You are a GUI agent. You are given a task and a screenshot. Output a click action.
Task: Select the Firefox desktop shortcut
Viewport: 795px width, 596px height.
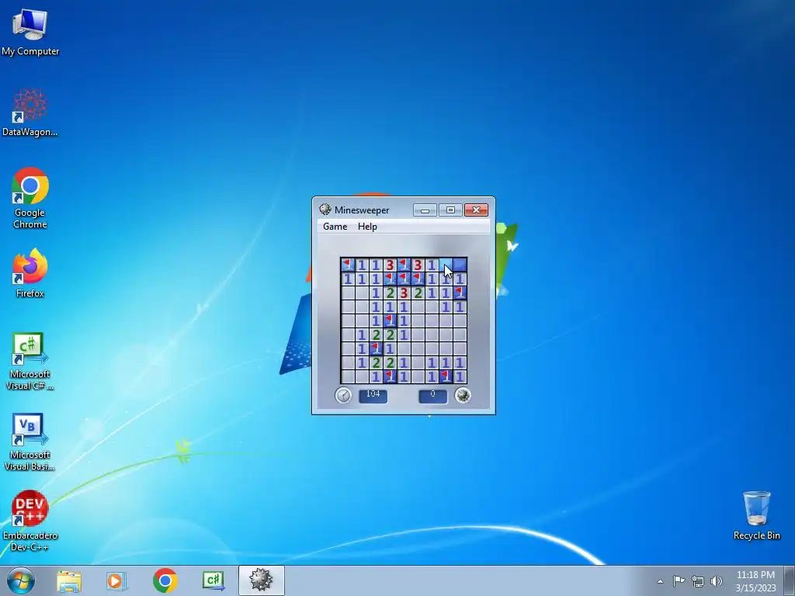pos(30,272)
